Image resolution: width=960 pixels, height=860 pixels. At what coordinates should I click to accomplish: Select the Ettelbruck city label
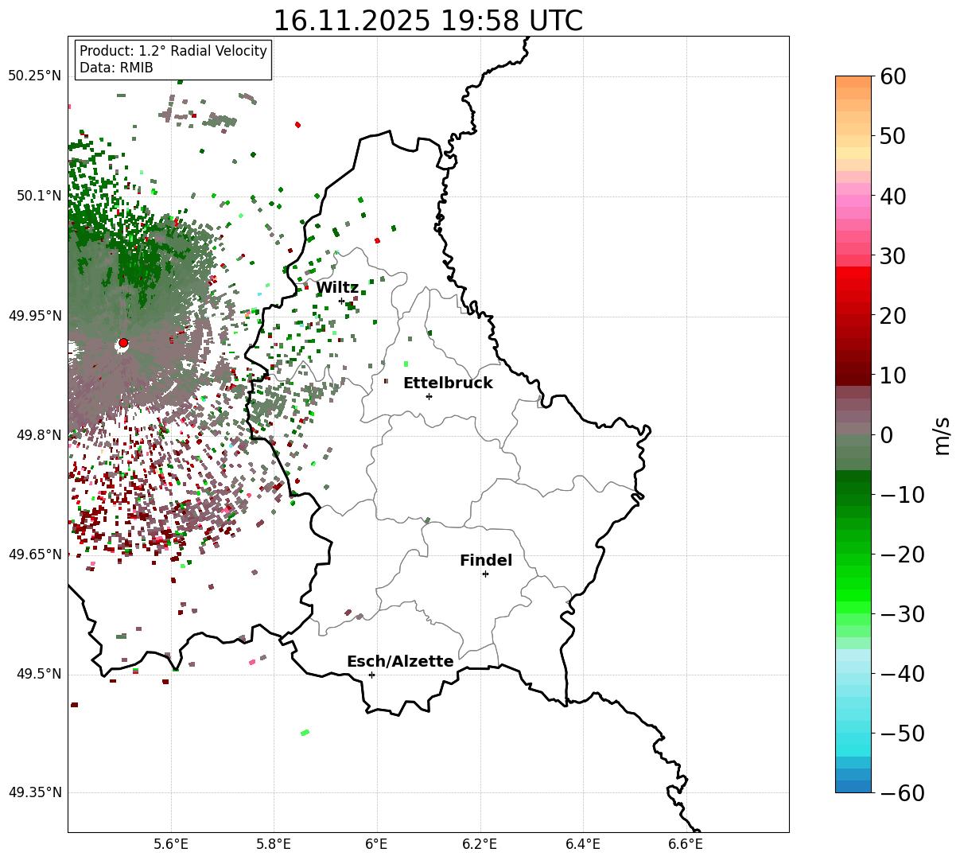tap(448, 383)
